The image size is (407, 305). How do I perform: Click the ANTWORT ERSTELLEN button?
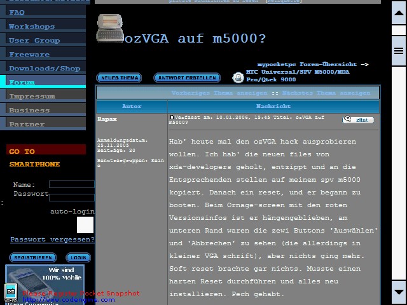click(x=187, y=78)
